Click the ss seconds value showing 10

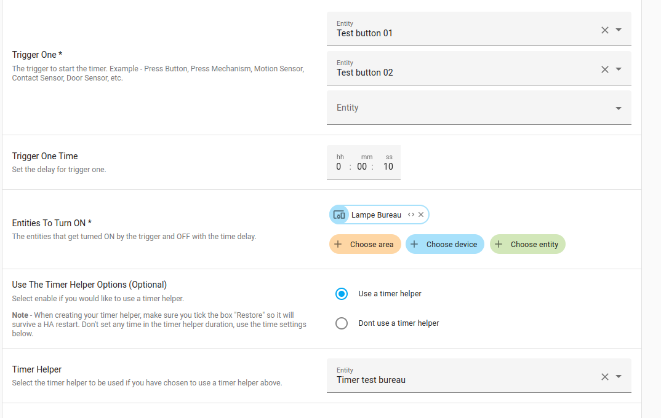(x=388, y=166)
